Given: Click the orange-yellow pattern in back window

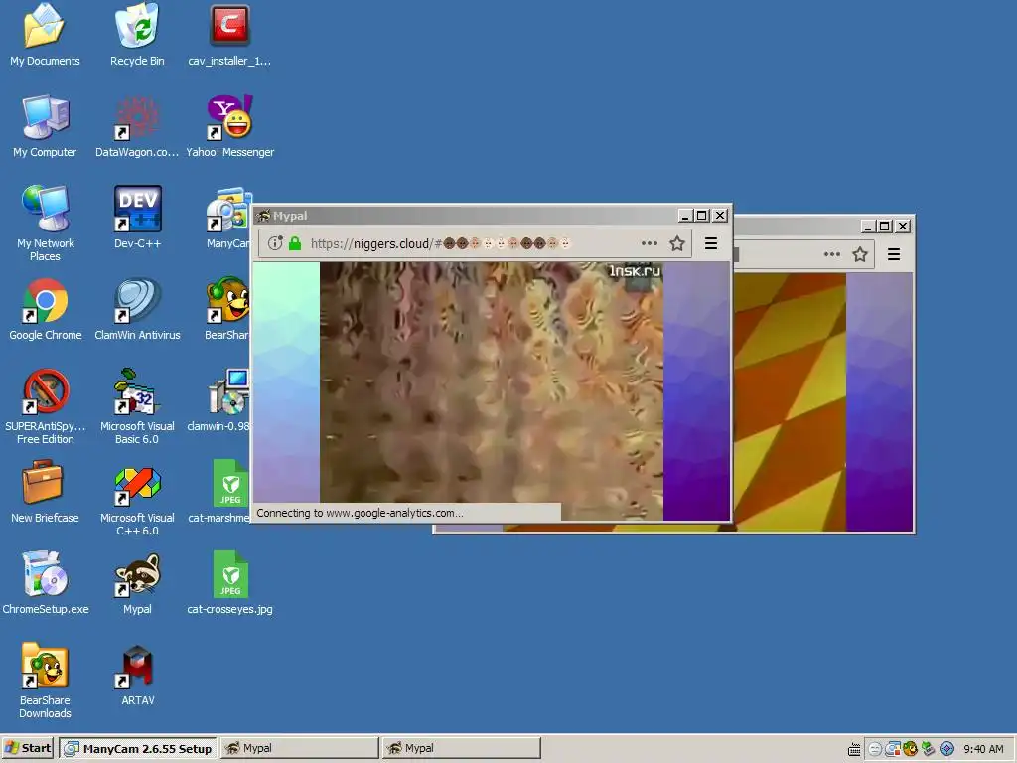Looking at the screenshot, I should click(790, 401).
